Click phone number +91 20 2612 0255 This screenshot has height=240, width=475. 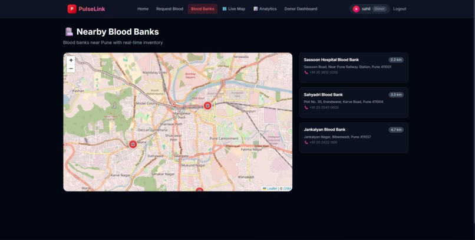324,73
